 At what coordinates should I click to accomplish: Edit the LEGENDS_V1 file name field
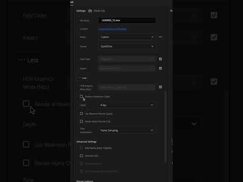pos(127,20)
